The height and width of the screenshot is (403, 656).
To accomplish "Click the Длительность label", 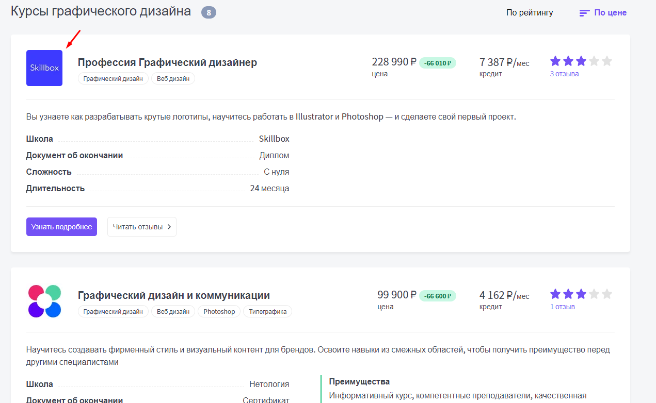I will click(x=55, y=188).
